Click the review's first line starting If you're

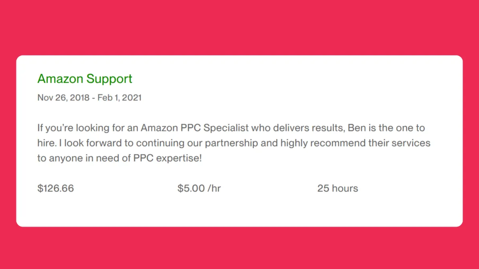[x=231, y=128]
